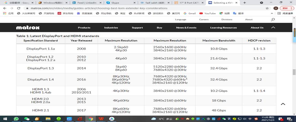Open the Chrome profile avatar H
Image resolution: width=296 pixels, height=122 pixels.
pos(276,8)
